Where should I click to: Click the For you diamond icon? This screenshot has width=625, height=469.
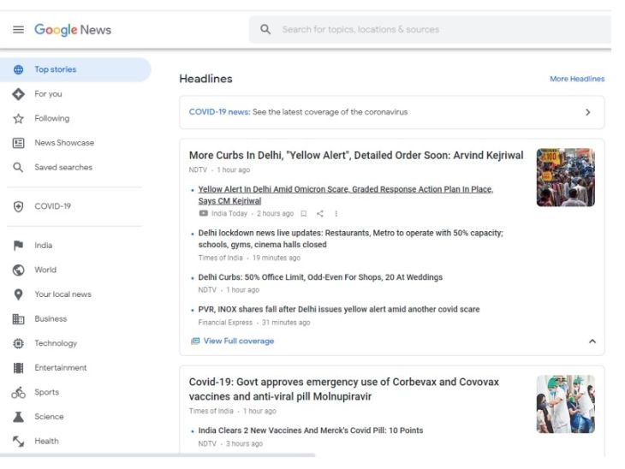(18, 94)
